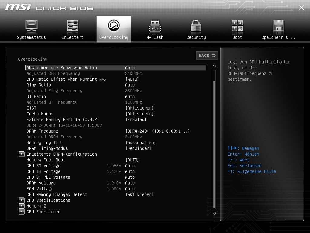Select DRAM Voltage Auto value
The height and width of the screenshot is (233, 310).
tap(130, 183)
